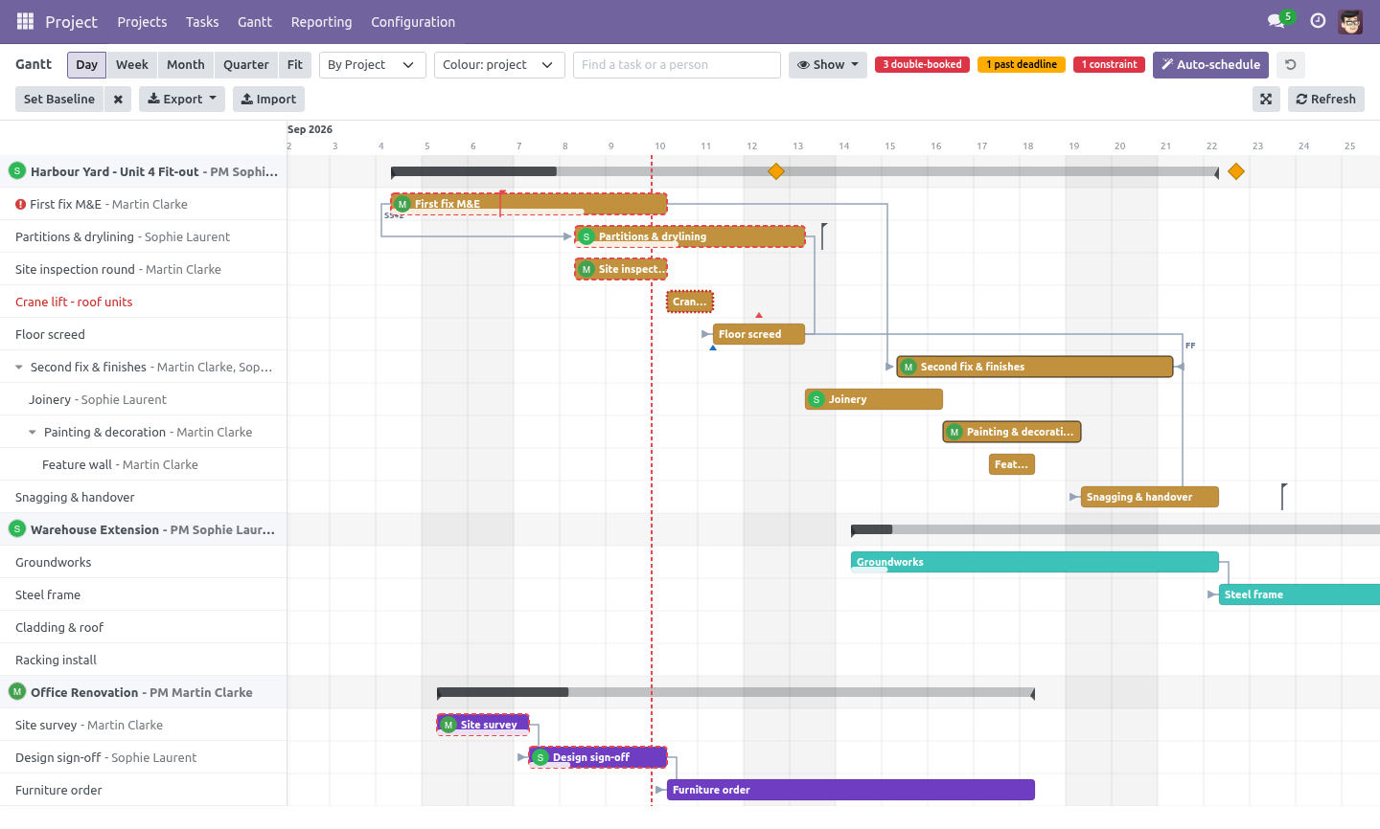Toggle fullscreen expand icon
1380x829 pixels.
click(1266, 99)
